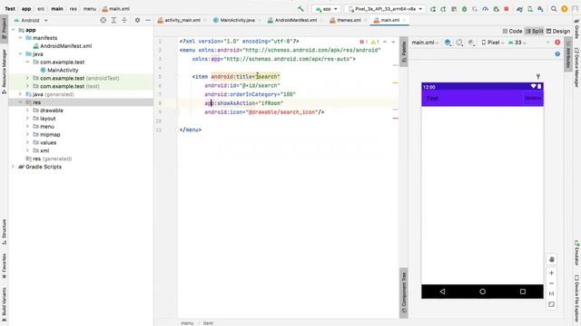This screenshot has width=581, height=326.
Task: Click Zoom to Fit Screen button
Action: 551,304
